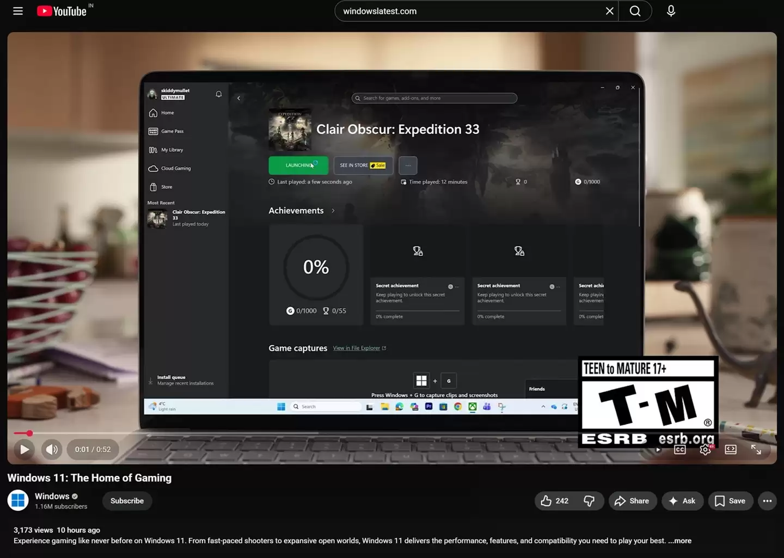Open the Share dialog
Image resolution: width=784 pixels, height=558 pixels.
point(632,501)
